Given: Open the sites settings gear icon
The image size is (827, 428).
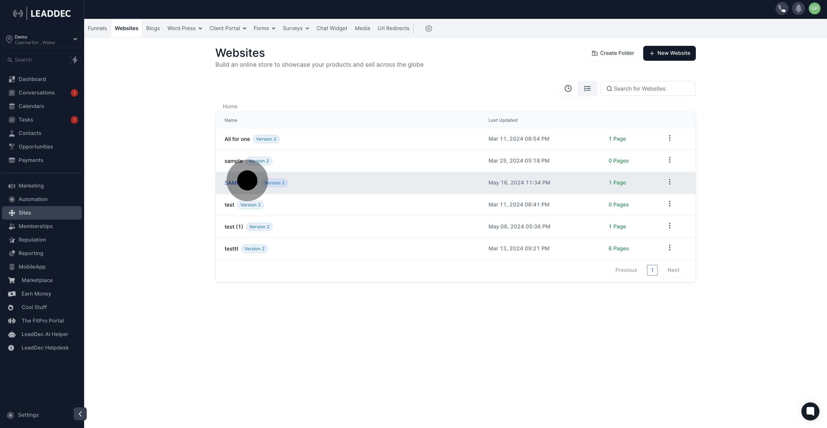Looking at the screenshot, I should (429, 29).
